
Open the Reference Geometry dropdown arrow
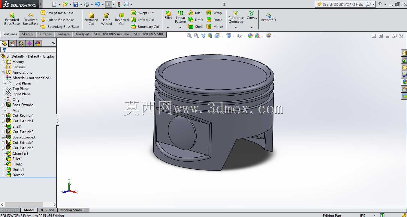coord(236,28)
